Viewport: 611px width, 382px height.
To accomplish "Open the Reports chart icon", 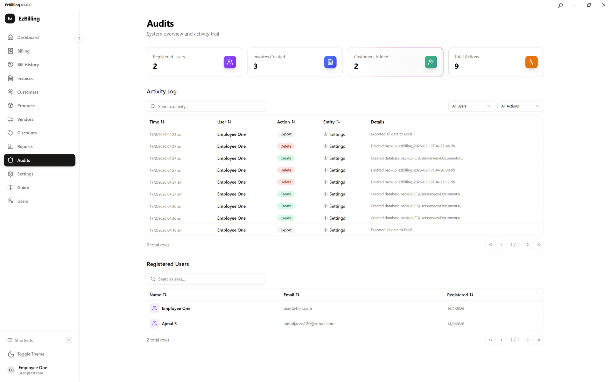I will 11,146.
